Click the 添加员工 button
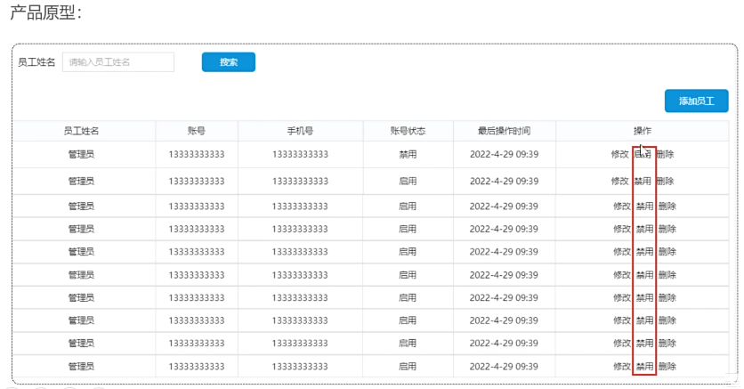The height and width of the screenshot is (389, 744). [696, 101]
